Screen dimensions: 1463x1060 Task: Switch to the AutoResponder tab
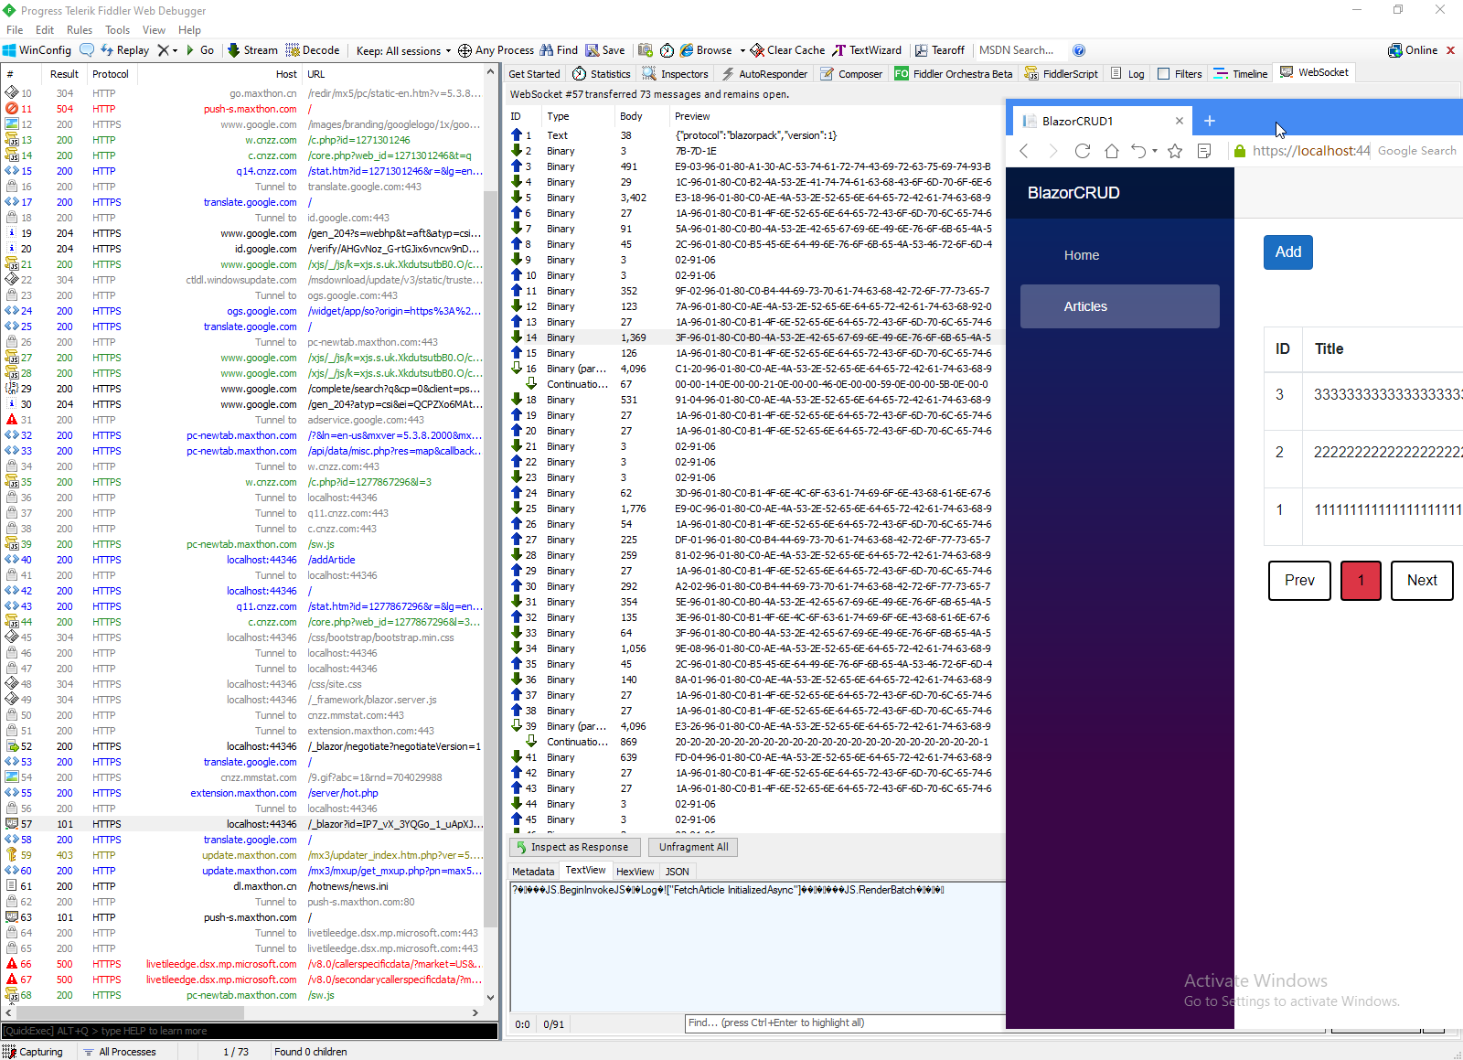click(x=764, y=74)
